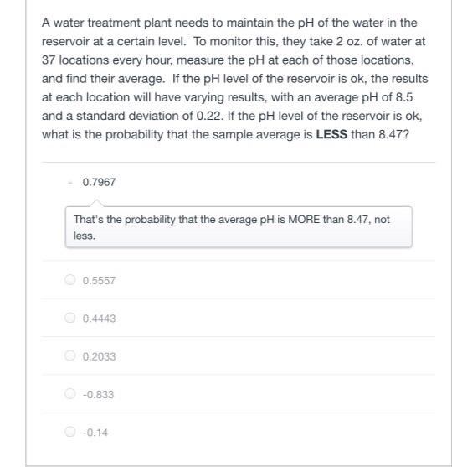This screenshot has width=452, height=467.
Task: Click '37 locations every hour' in the question
Action: click(x=107, y=60)
